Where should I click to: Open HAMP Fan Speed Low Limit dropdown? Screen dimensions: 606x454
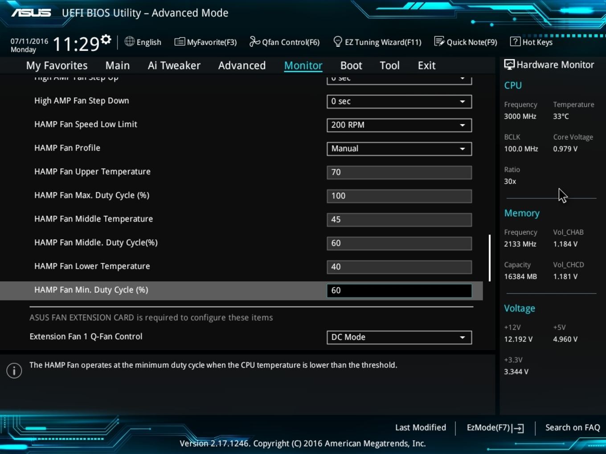pyautogui.click(x=399, y=125)
